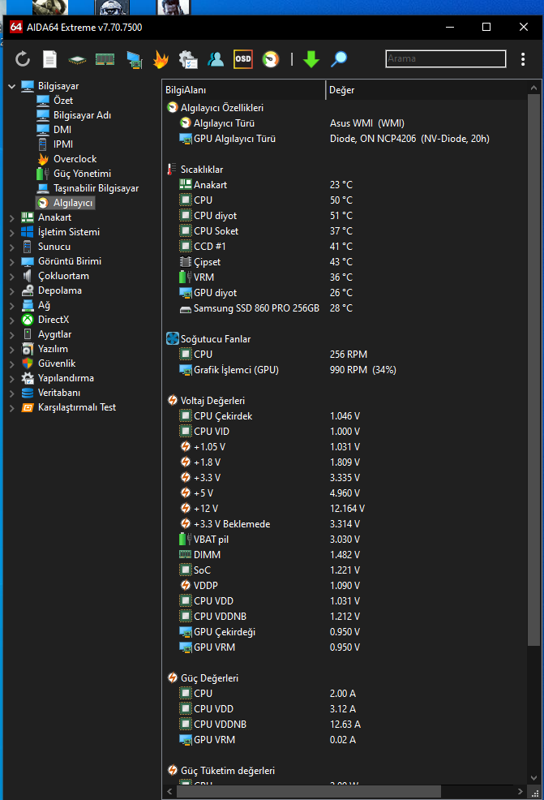Select the Grafik İşlemci (GPU) fan row
Image resolution: width=544 pixels, height=800 pixels.
coord(345,370)
